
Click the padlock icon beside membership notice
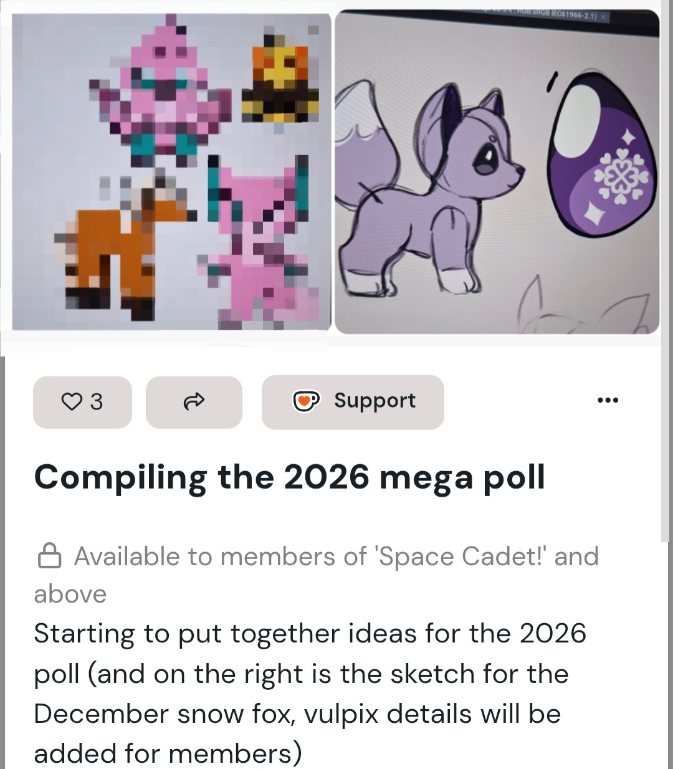[x=50, y=556]
